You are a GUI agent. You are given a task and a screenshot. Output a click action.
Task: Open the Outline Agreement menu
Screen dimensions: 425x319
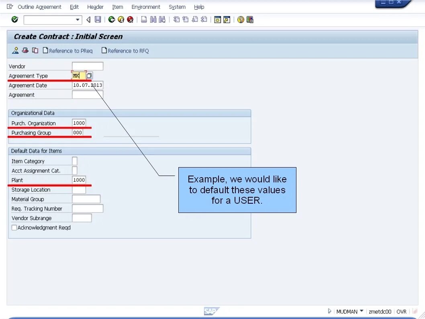pyautogui.click(x=40, y=7)
